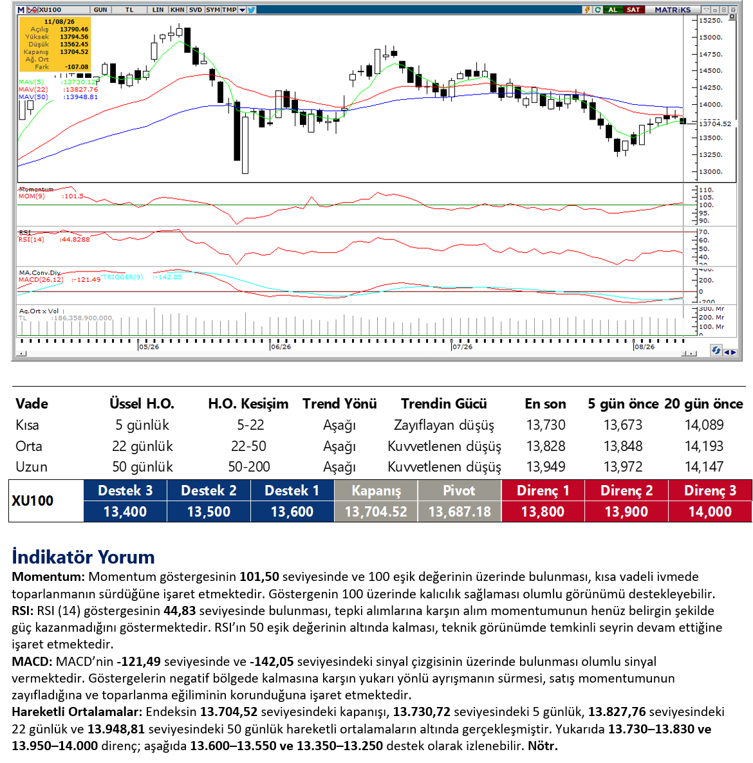Click the 14,089 value in 20 gün önce
753x763 pixels.
pos(704,425)
